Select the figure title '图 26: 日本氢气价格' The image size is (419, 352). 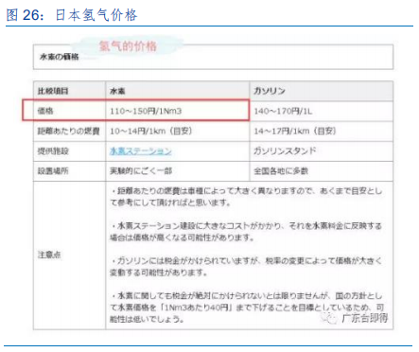[72, 15]
